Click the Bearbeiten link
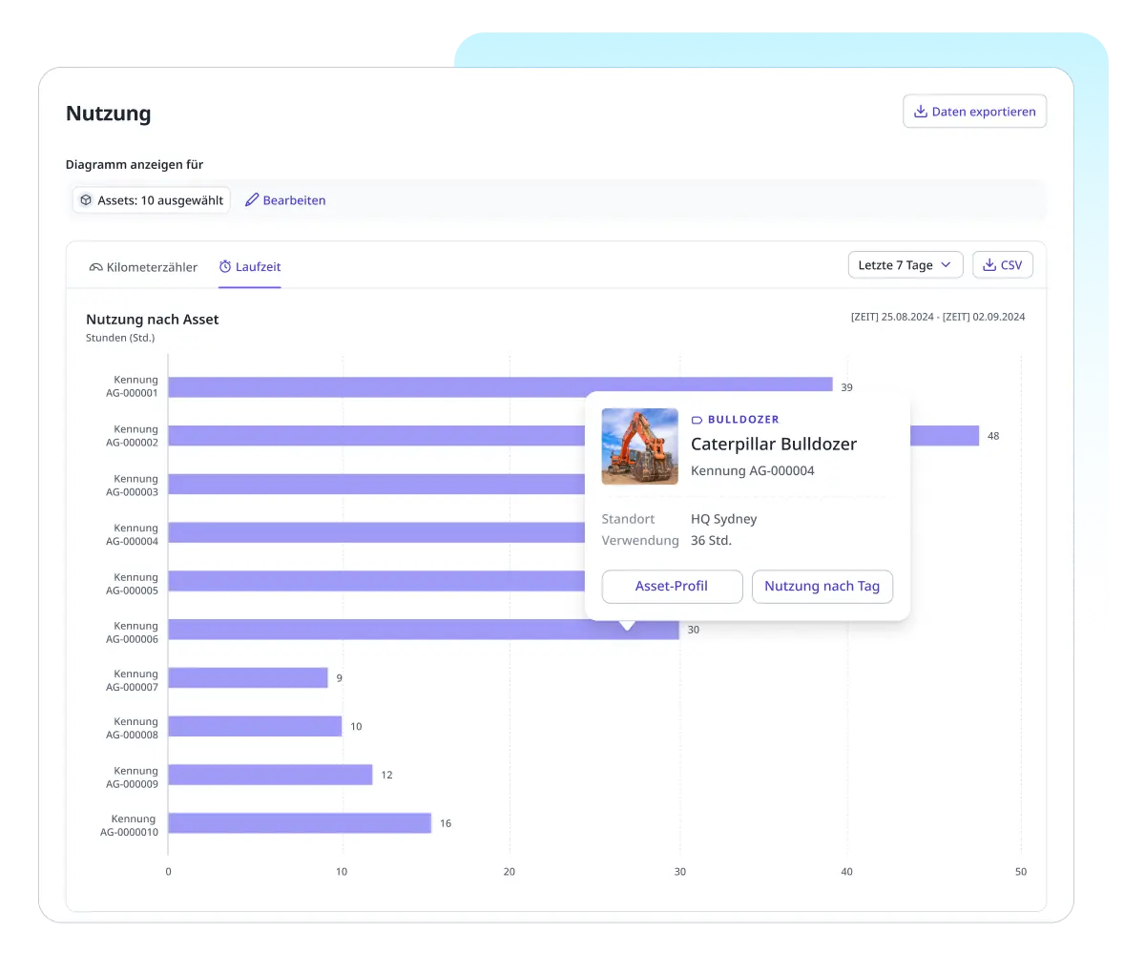This screenshot has width=1145, height=954. click(x=294, y=200)
